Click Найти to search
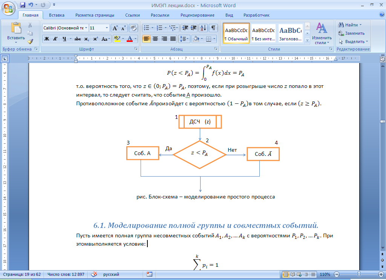The image size is (386, 280). 350,25
